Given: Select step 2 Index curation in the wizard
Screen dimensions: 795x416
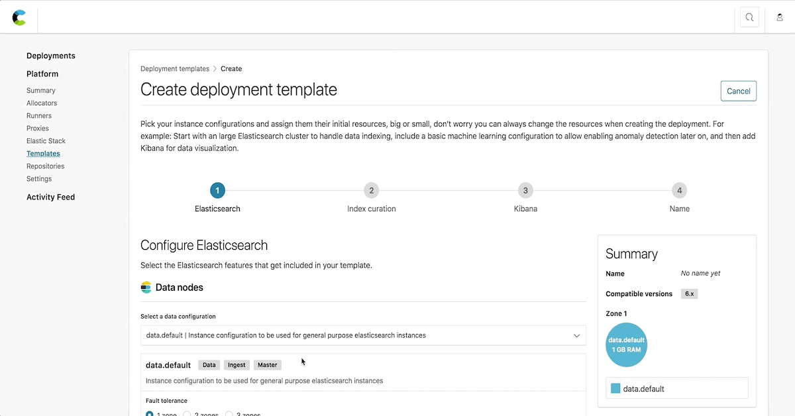Looking at the screenshot, I should 371,190.
